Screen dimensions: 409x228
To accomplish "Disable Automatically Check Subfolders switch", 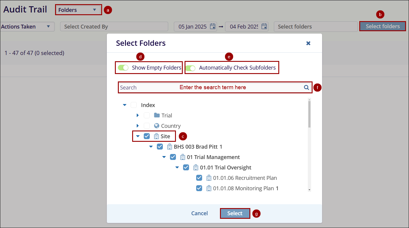I will click(190, 68).
